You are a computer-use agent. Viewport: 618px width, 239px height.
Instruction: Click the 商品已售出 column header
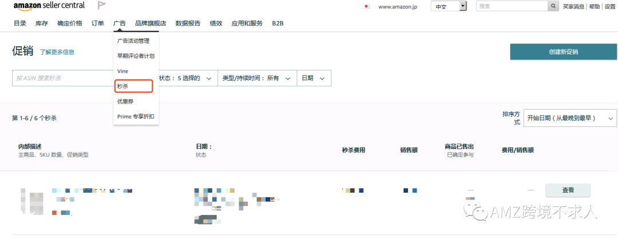459,146
